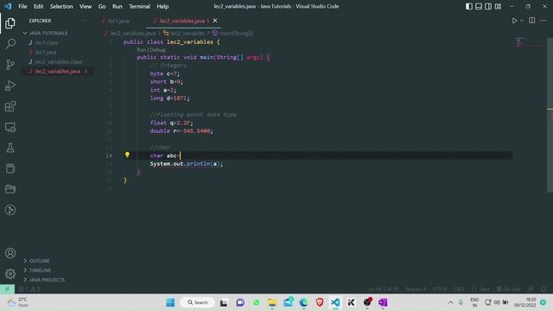Image resolution: width=553 pixels, height=311 pixels.
Task: Open the Search view in activity bar
Action: (10, 44)
